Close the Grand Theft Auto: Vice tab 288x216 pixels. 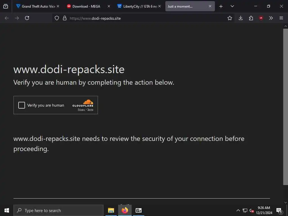58,6
